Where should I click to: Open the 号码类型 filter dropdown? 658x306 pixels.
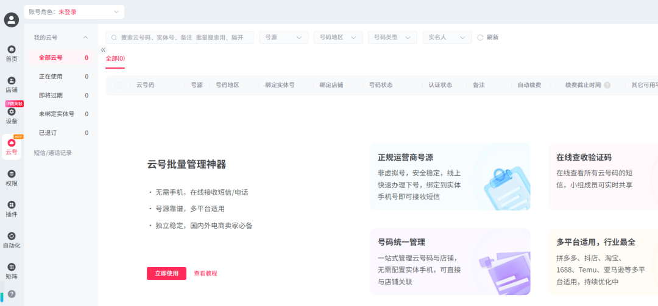coord(392,37)
